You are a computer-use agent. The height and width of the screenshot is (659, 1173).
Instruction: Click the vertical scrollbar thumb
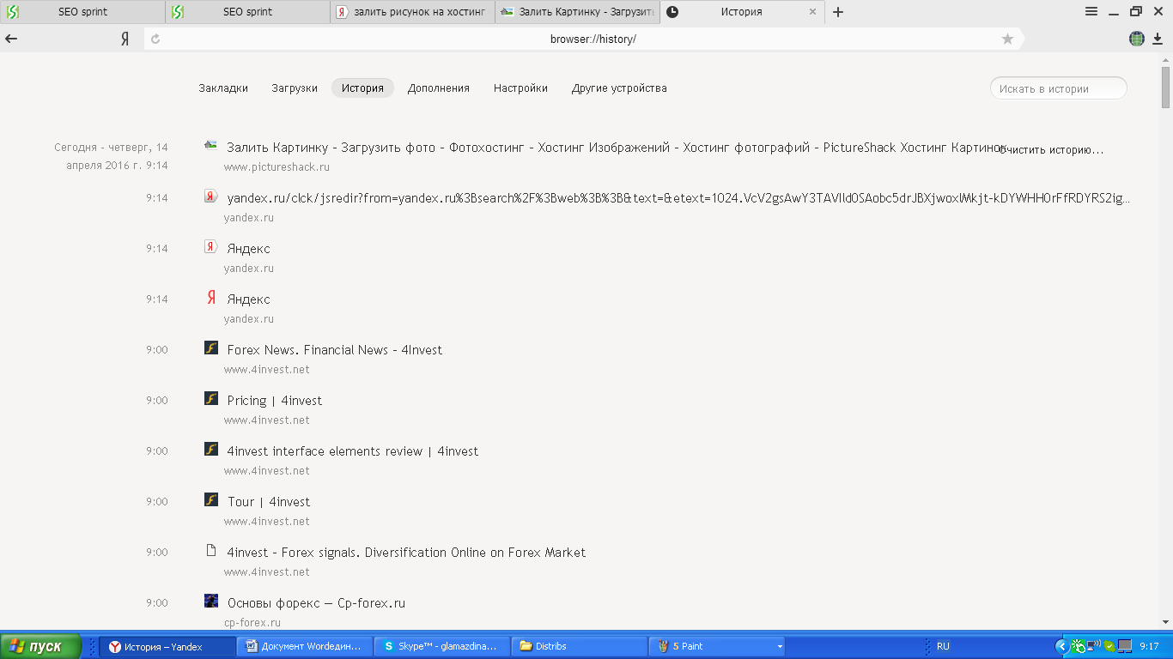pos(1166,86)
